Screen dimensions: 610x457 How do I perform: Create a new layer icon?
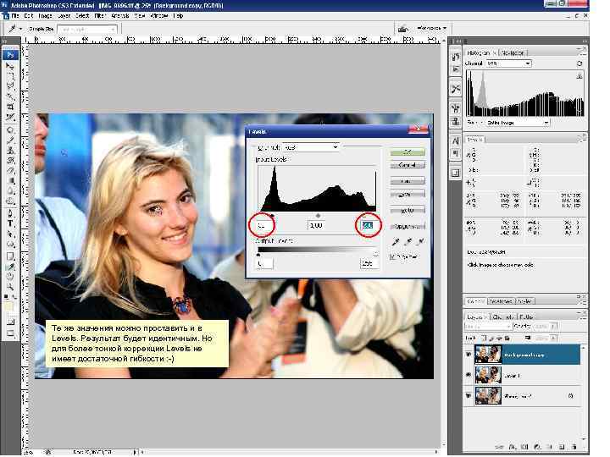coord(562,447)
